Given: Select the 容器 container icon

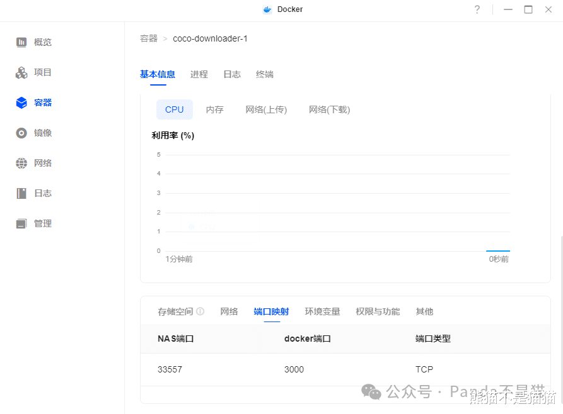Looking at the screenshot, I should coord(21,103).
